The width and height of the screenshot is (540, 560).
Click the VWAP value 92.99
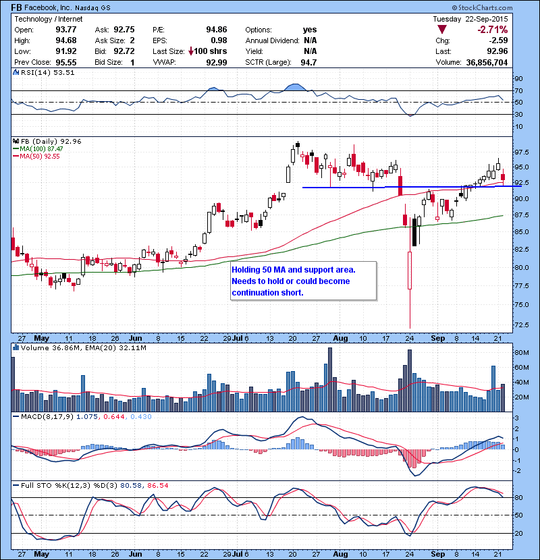[x=217, y=62]
